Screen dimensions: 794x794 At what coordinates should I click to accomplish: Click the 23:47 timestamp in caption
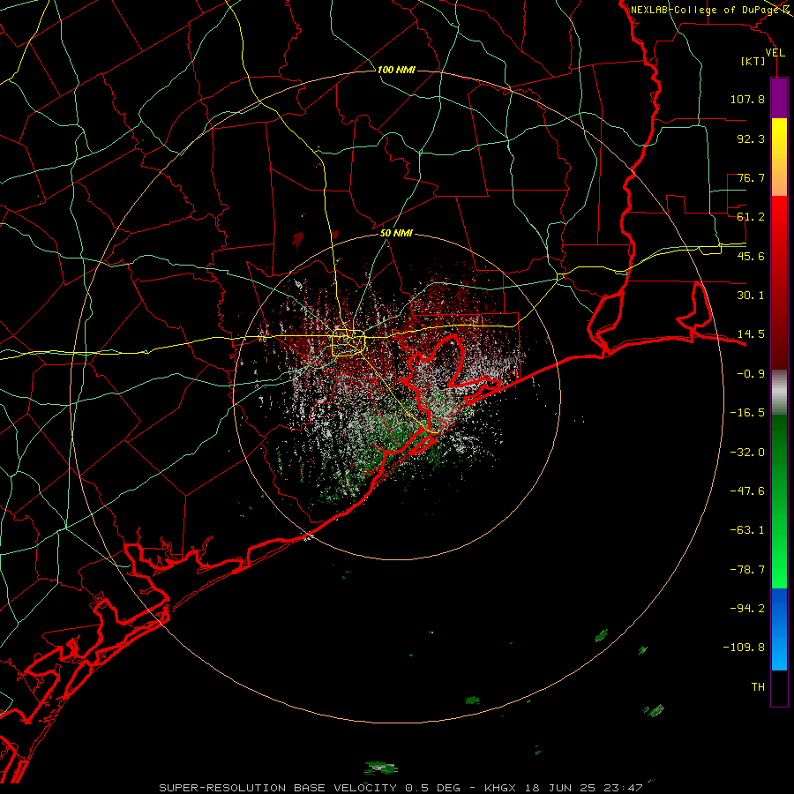coord(624,788)
